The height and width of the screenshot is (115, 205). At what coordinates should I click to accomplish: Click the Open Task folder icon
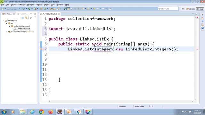(x=54, y=9)
